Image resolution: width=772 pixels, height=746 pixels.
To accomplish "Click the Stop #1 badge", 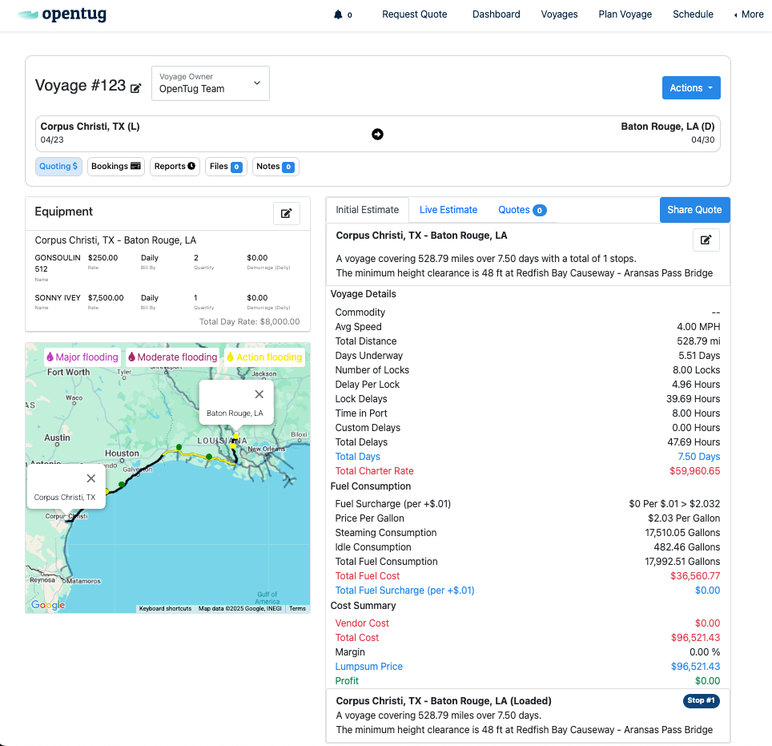I will click(x=702, y=701).
